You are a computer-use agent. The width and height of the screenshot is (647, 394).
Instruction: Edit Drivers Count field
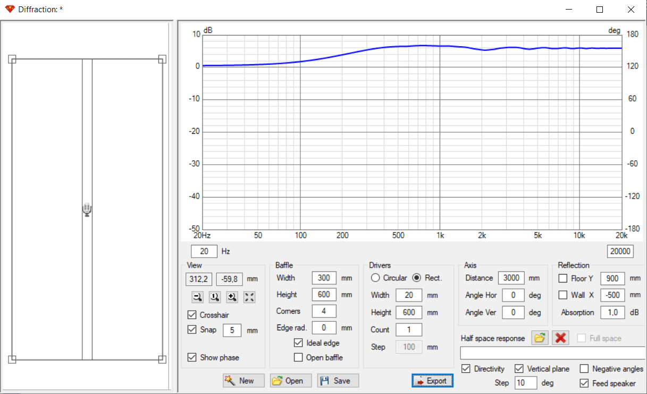(x=409, y=329)
